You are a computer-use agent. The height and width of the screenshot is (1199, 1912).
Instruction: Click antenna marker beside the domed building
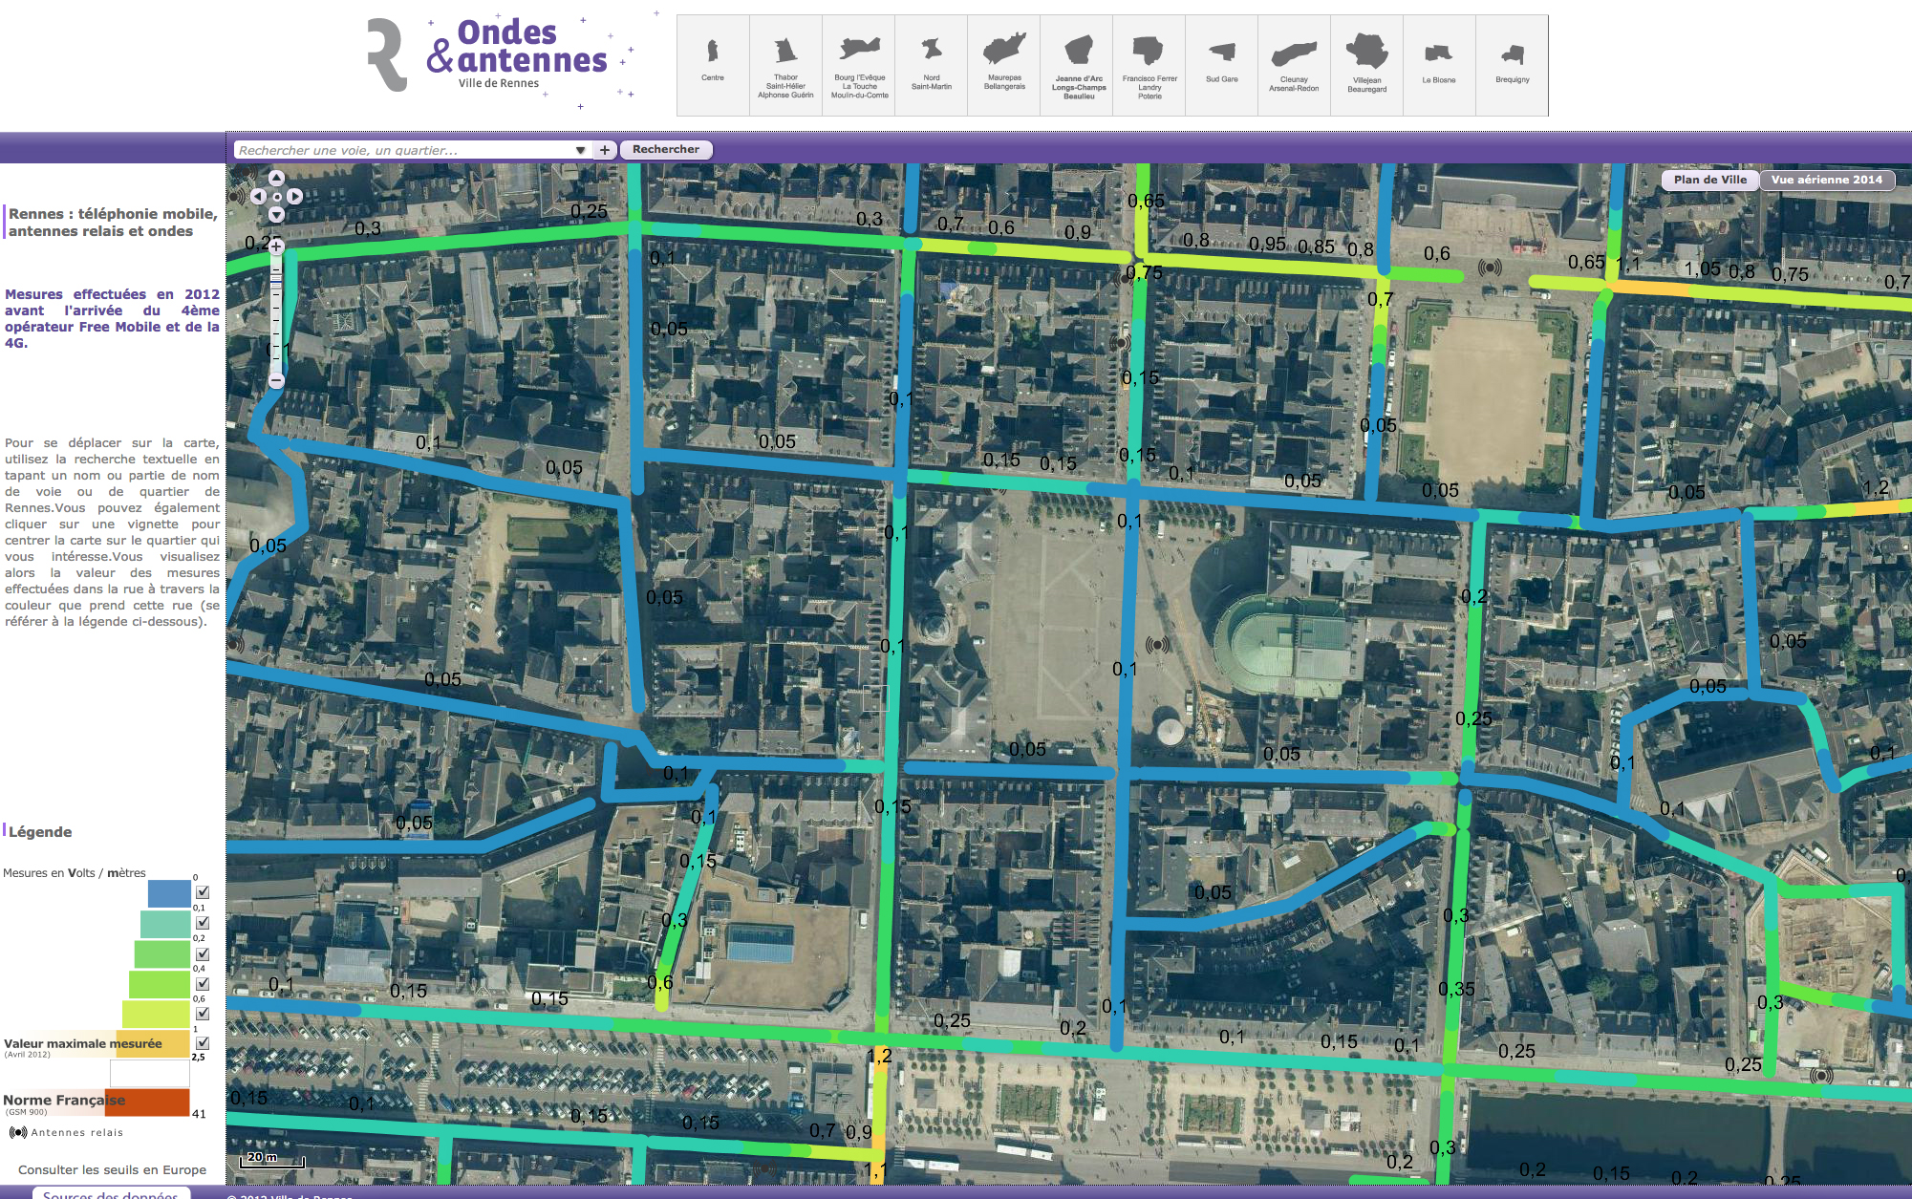click(1157, 645)
